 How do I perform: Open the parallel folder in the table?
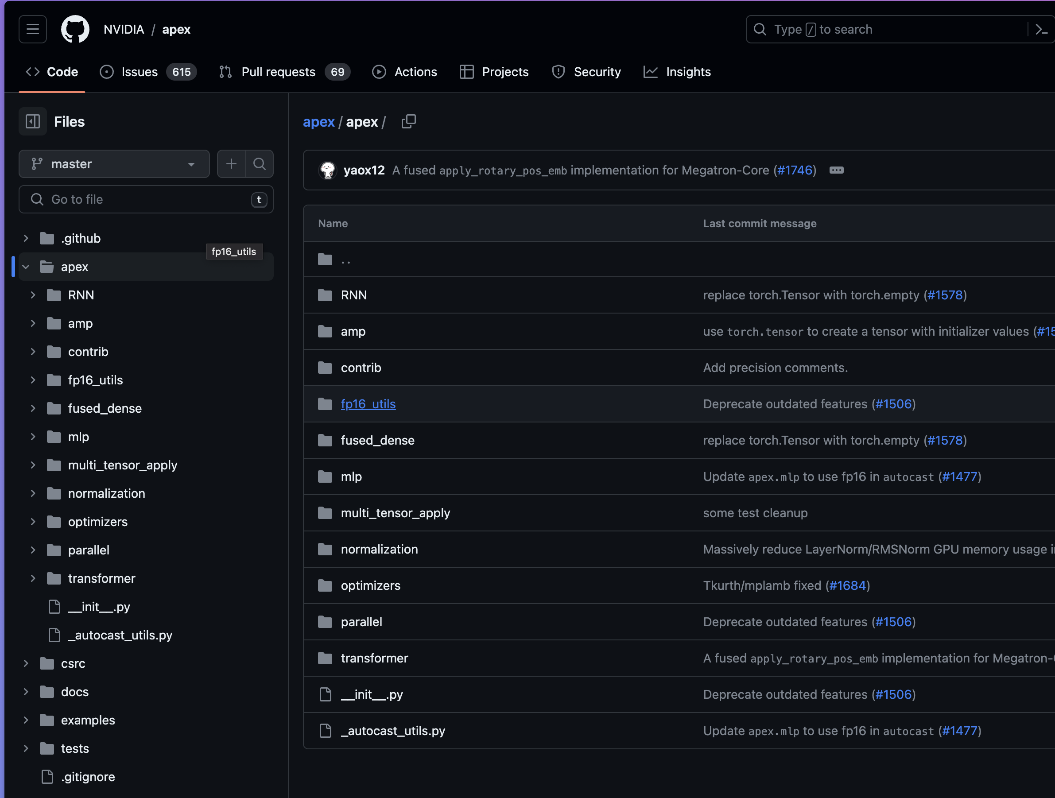[x=361, y=621]
